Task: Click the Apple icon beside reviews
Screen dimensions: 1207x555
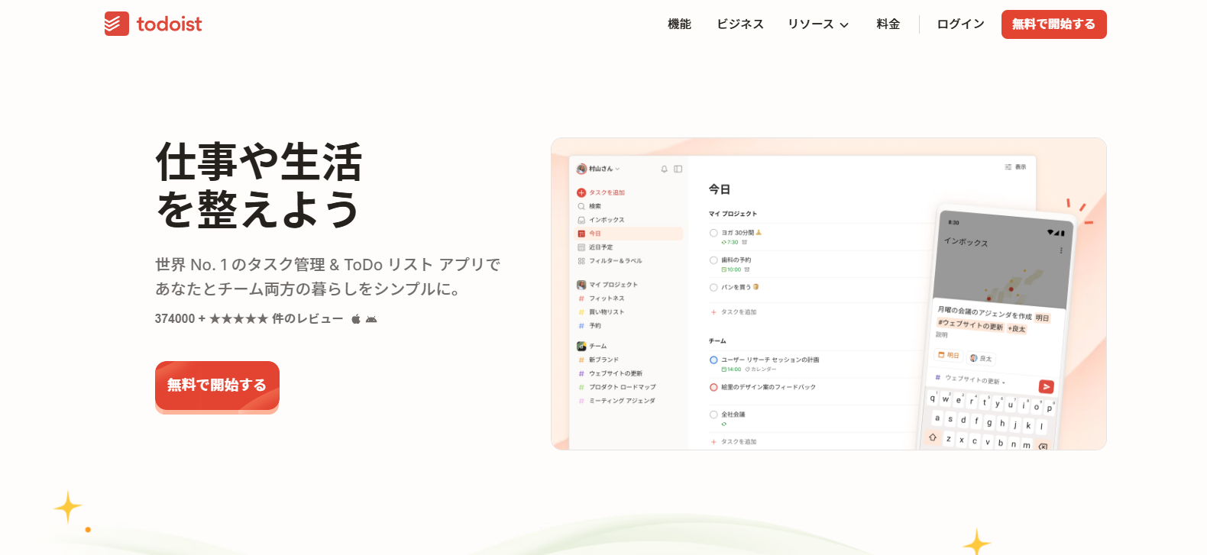Action: click(355, 319)
